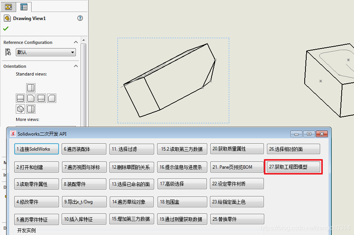The image size is (354, 235).
Task: Minimize the Solidworks二次开发 API dialog
Action: [296, 134]
